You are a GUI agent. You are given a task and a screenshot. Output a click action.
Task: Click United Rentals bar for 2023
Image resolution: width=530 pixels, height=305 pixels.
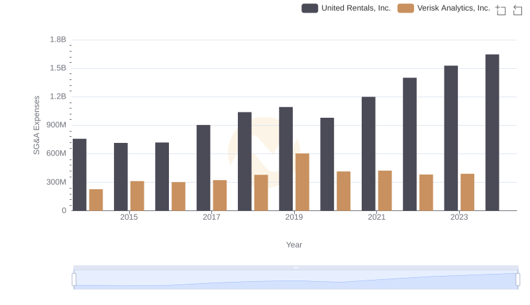click(x=451, y=138)
